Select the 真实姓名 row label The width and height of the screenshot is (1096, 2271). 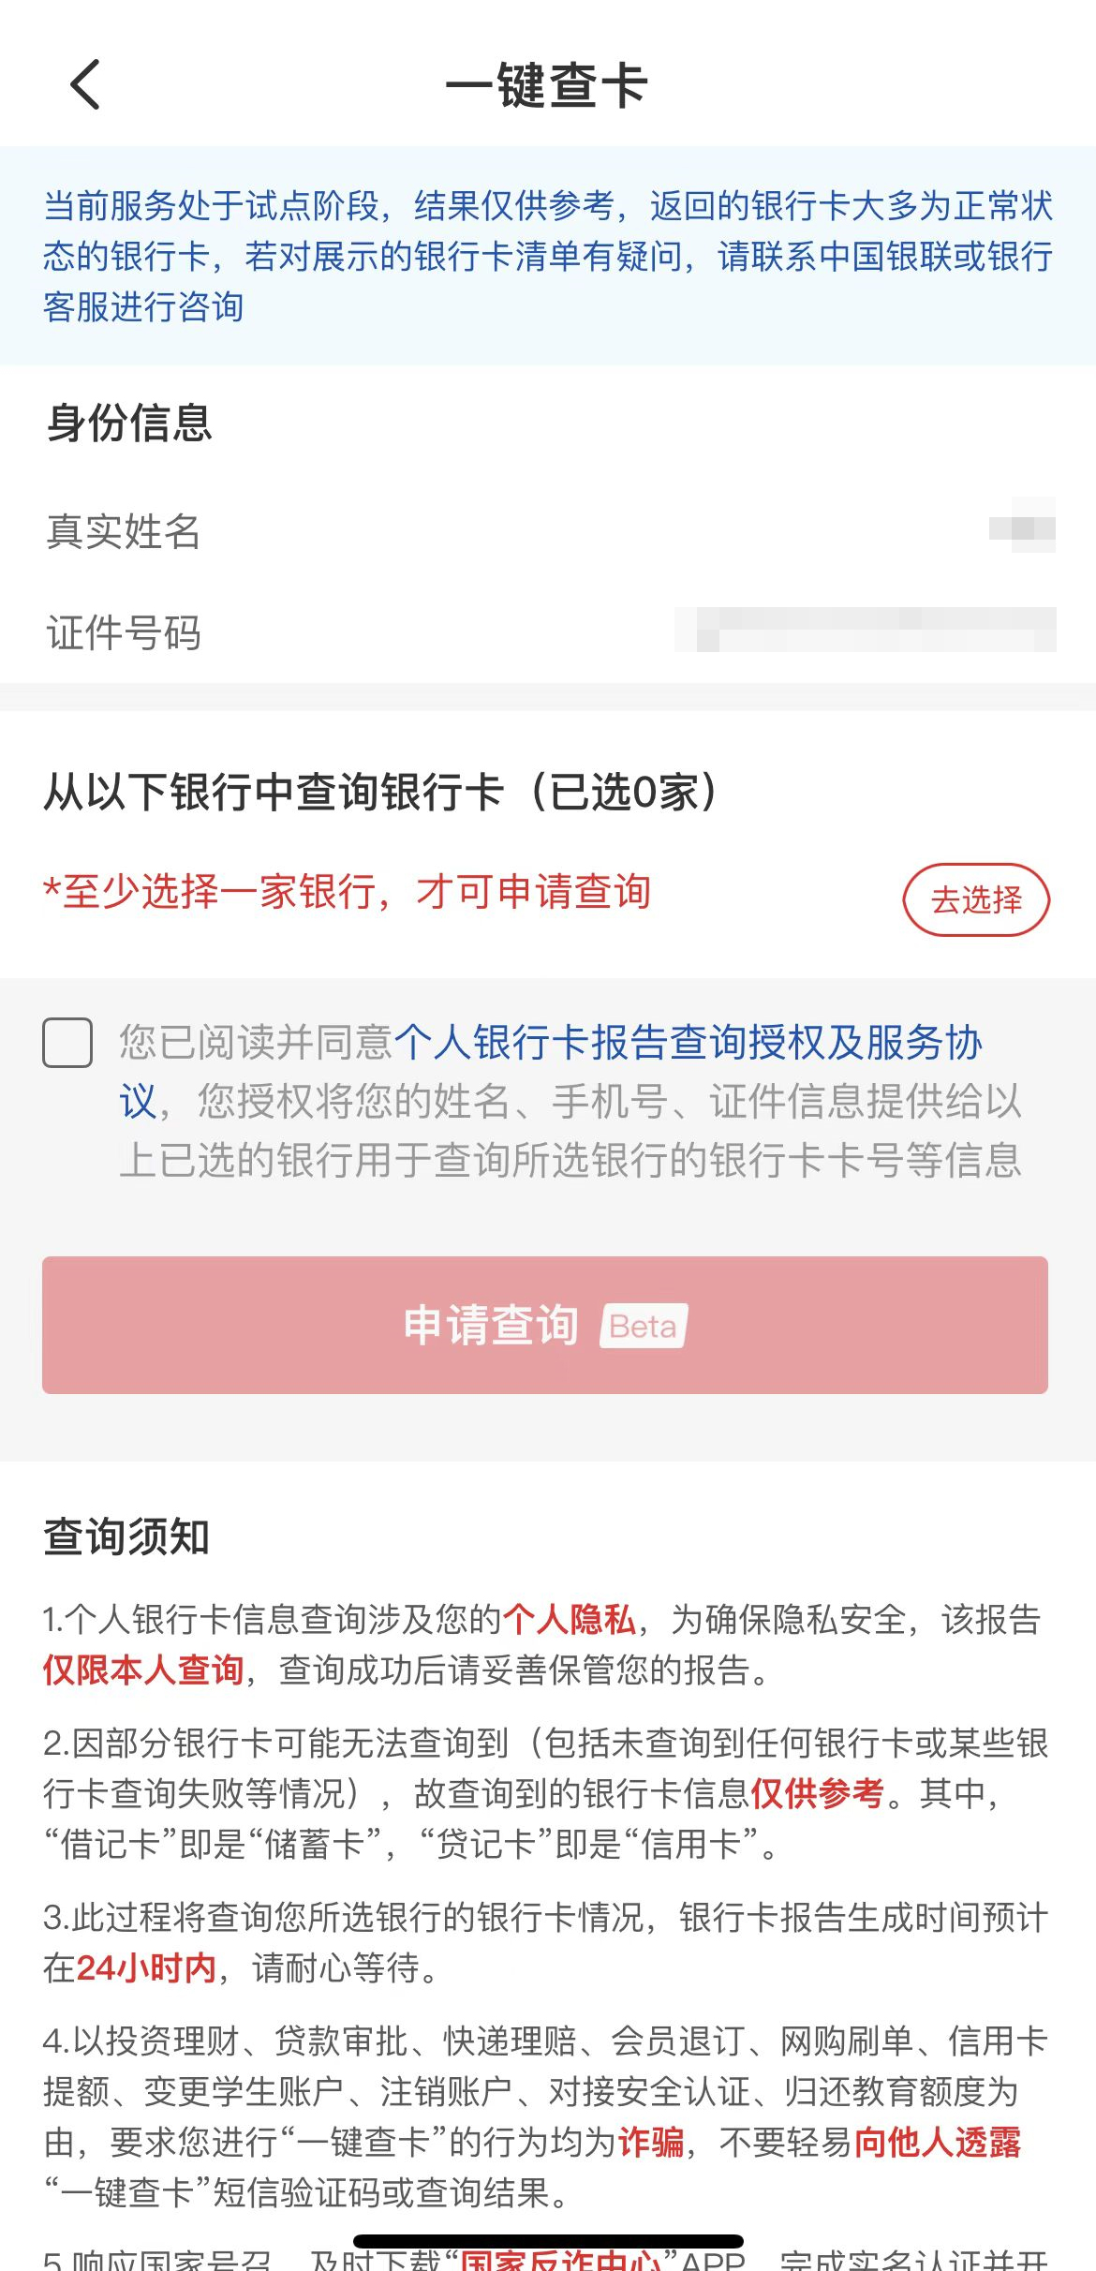pyautogui.click(x=124, y=531)
